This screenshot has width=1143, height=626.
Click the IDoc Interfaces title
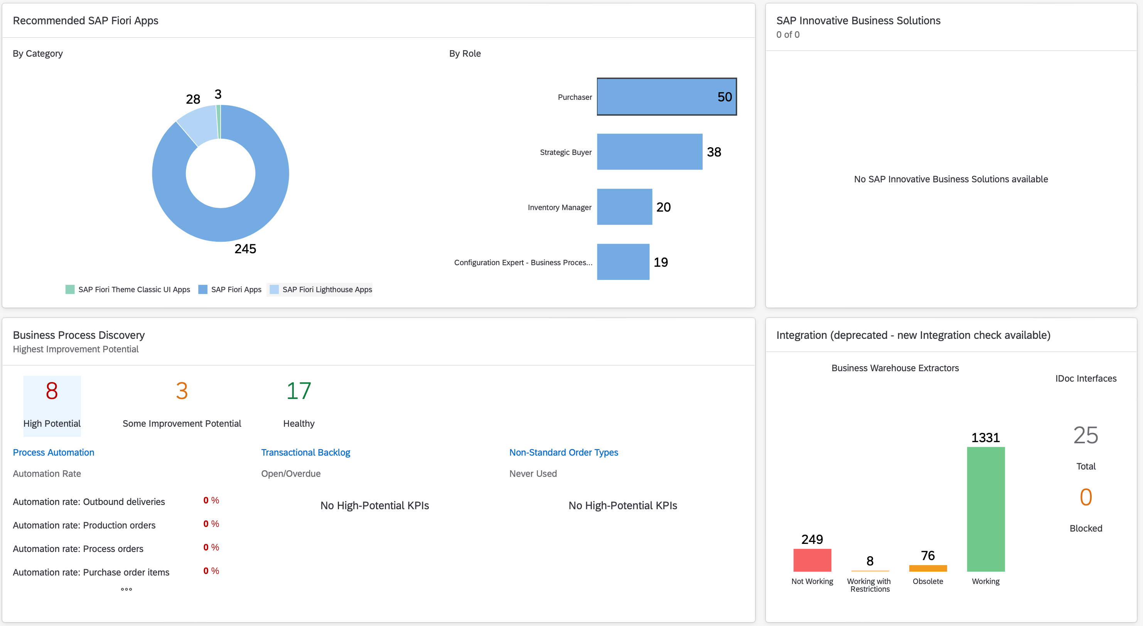(x=1086, y=379)
